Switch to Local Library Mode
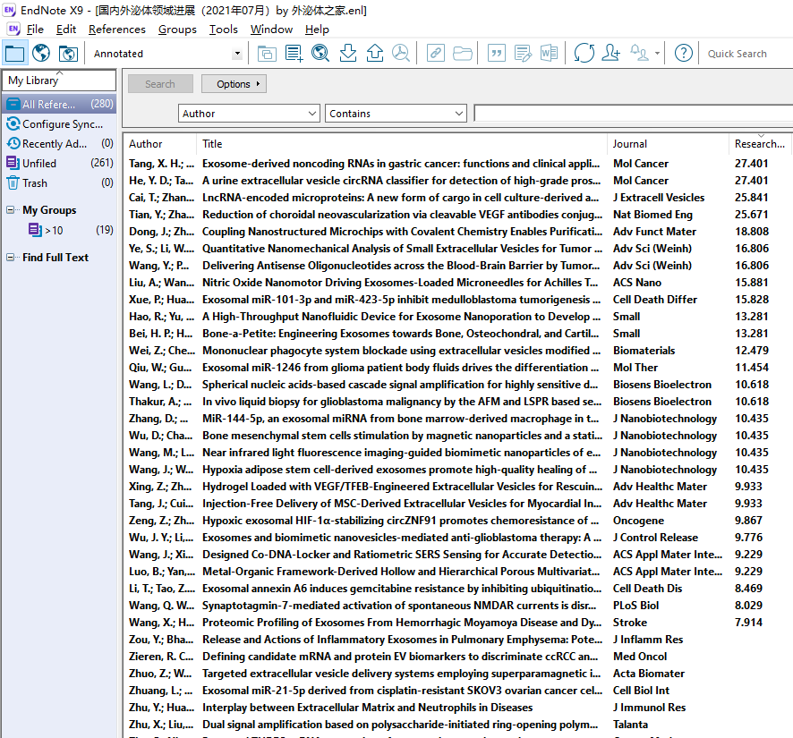 coord(14,53)
